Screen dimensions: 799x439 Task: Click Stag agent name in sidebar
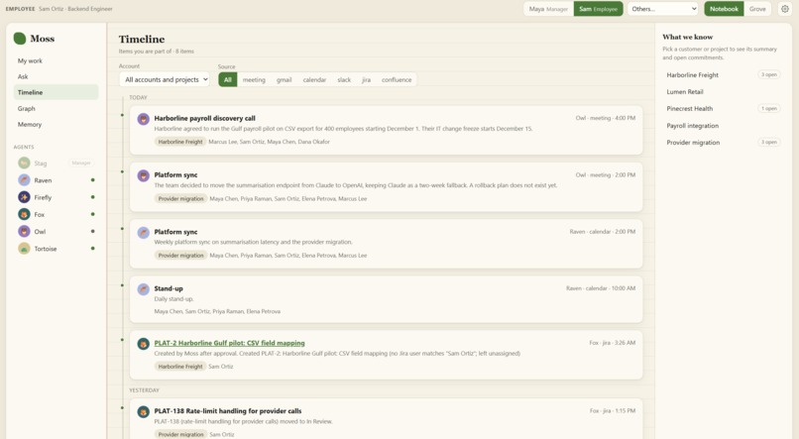[41, 164]
